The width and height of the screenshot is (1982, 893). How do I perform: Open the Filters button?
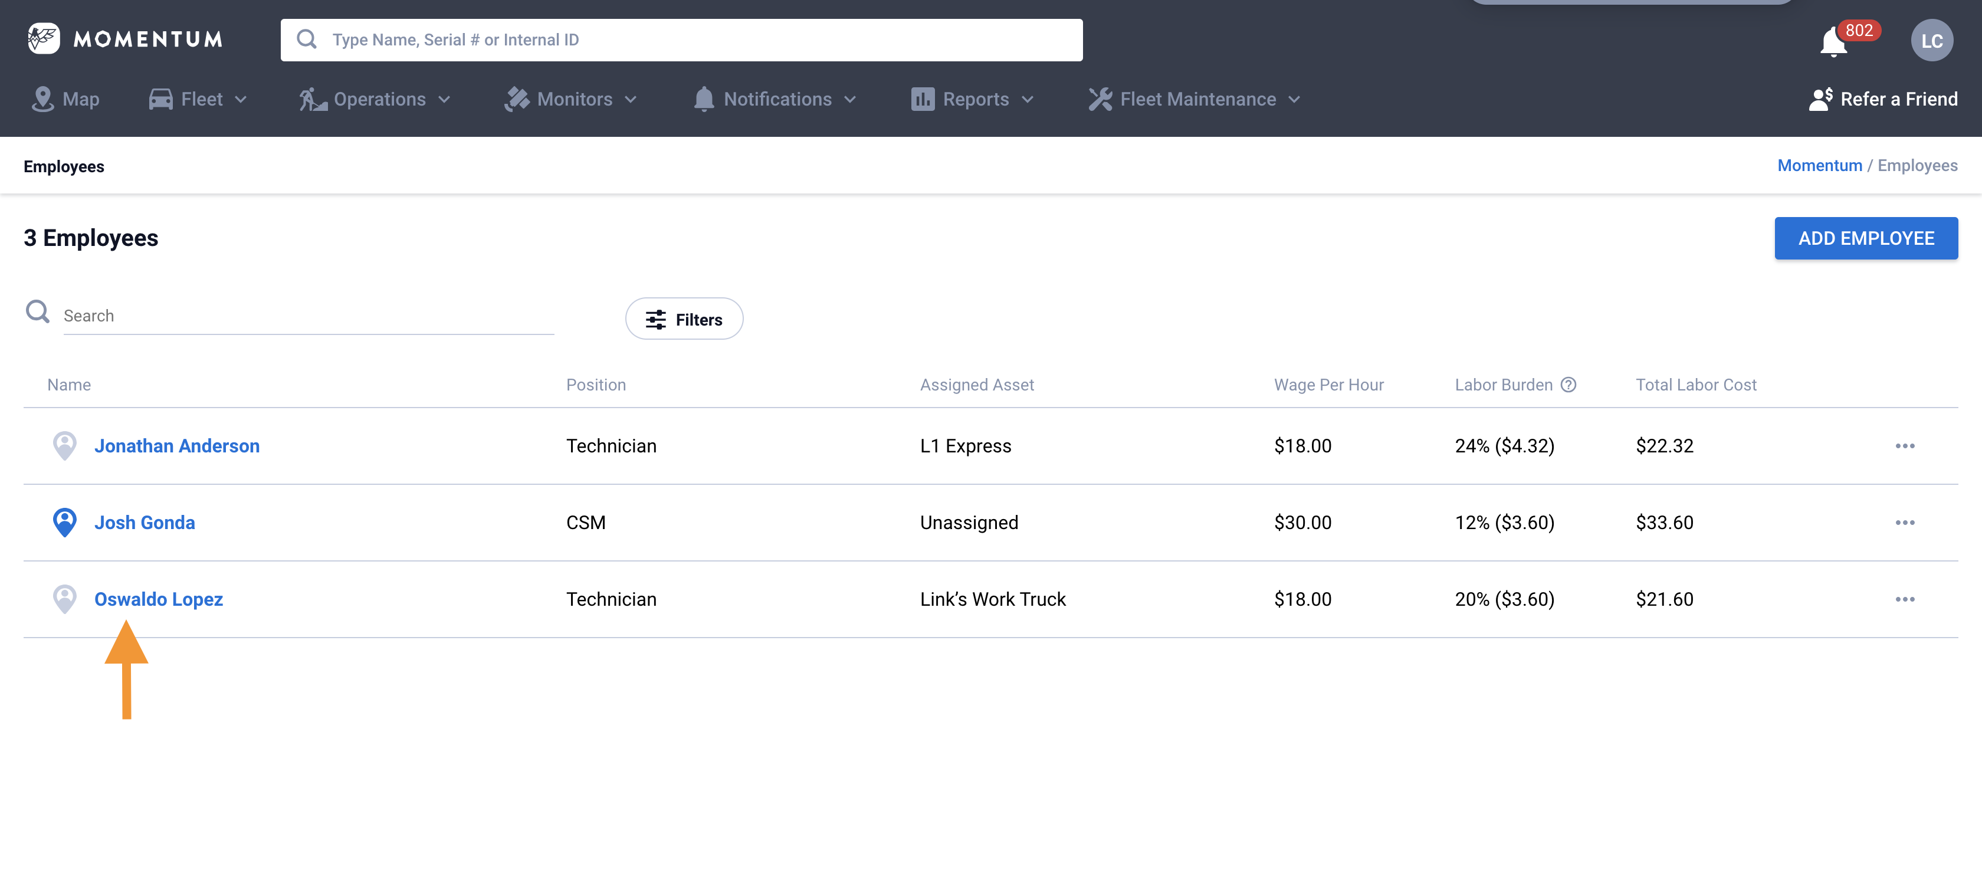(x=683, y=319)
